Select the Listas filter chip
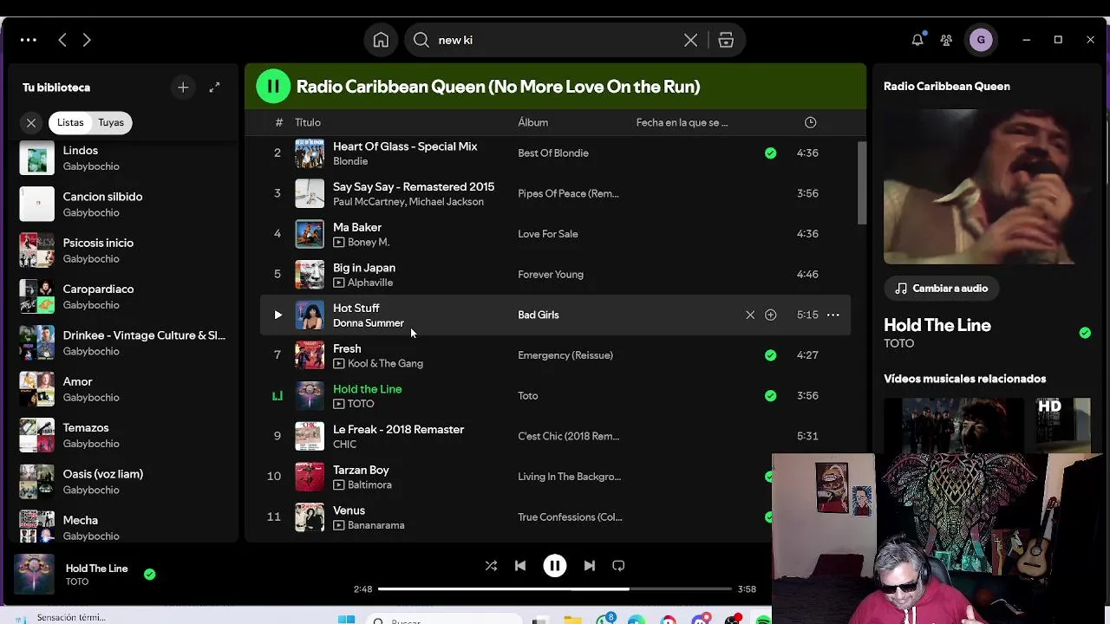The width and height of the screenshot is (1110, 624). [x=70, y=123]
